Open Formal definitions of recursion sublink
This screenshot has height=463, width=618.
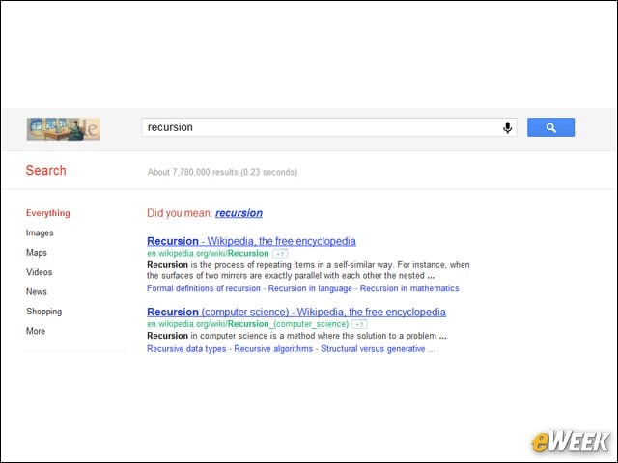pyautogui.click(x=204, y=288)
